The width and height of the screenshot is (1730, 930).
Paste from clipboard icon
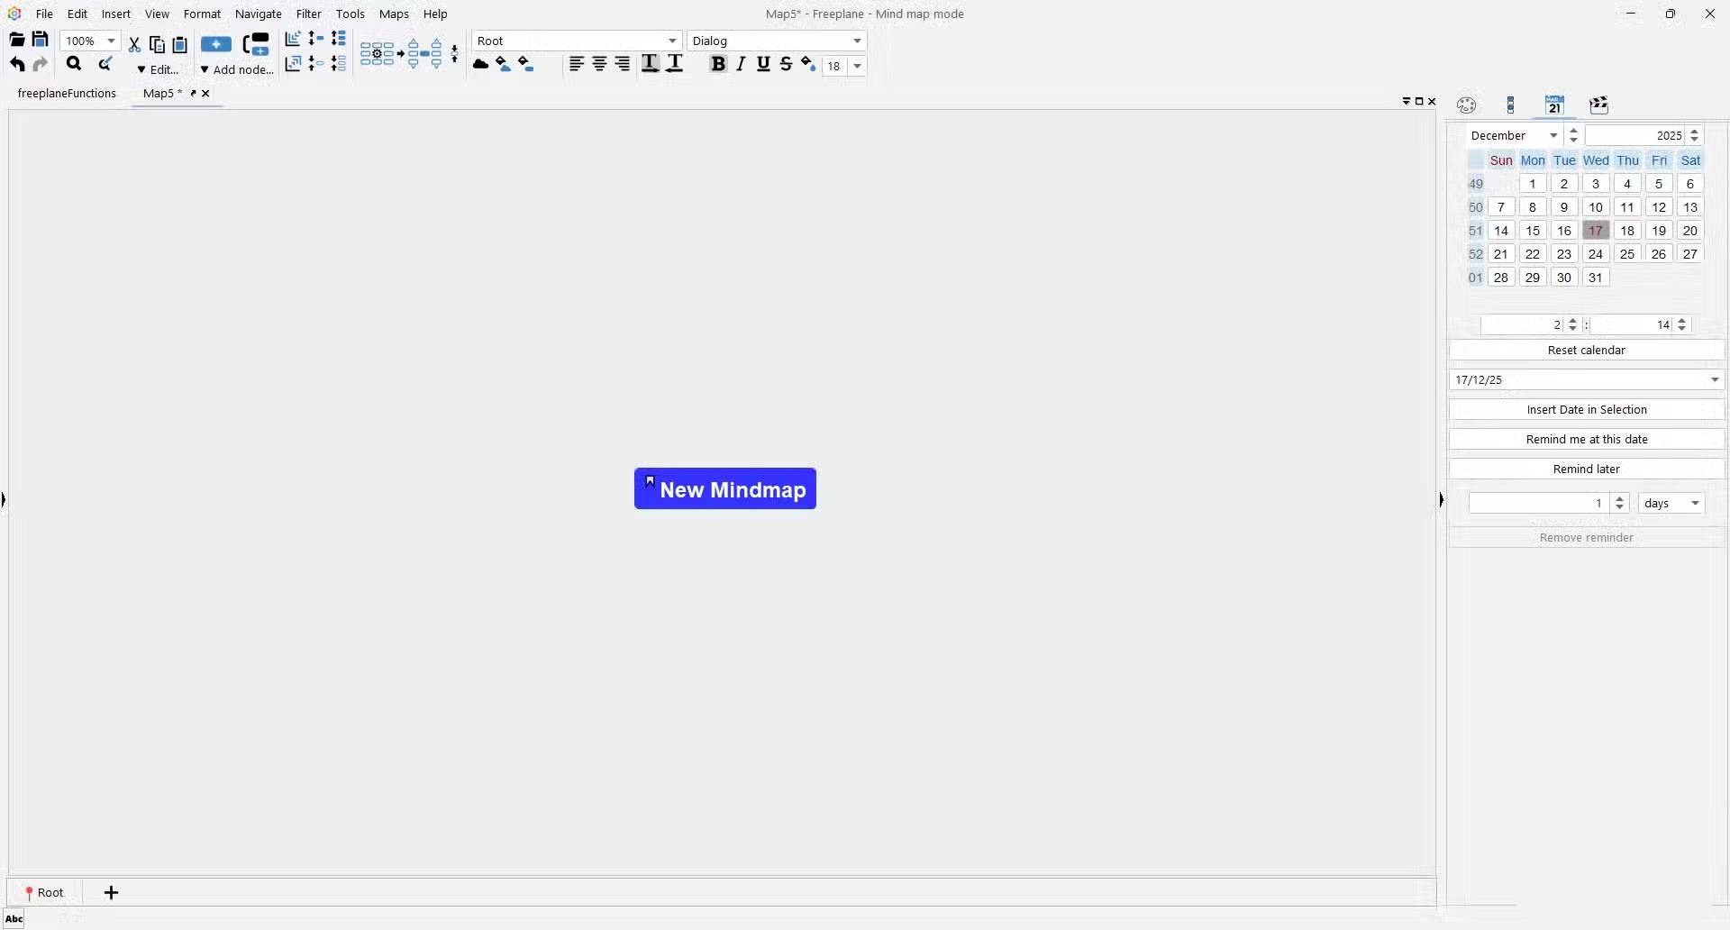coord(179,44)
